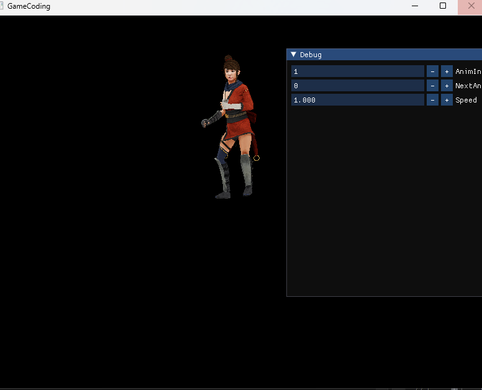Focus the AnimIn input field showing 1

click(358, 71)
